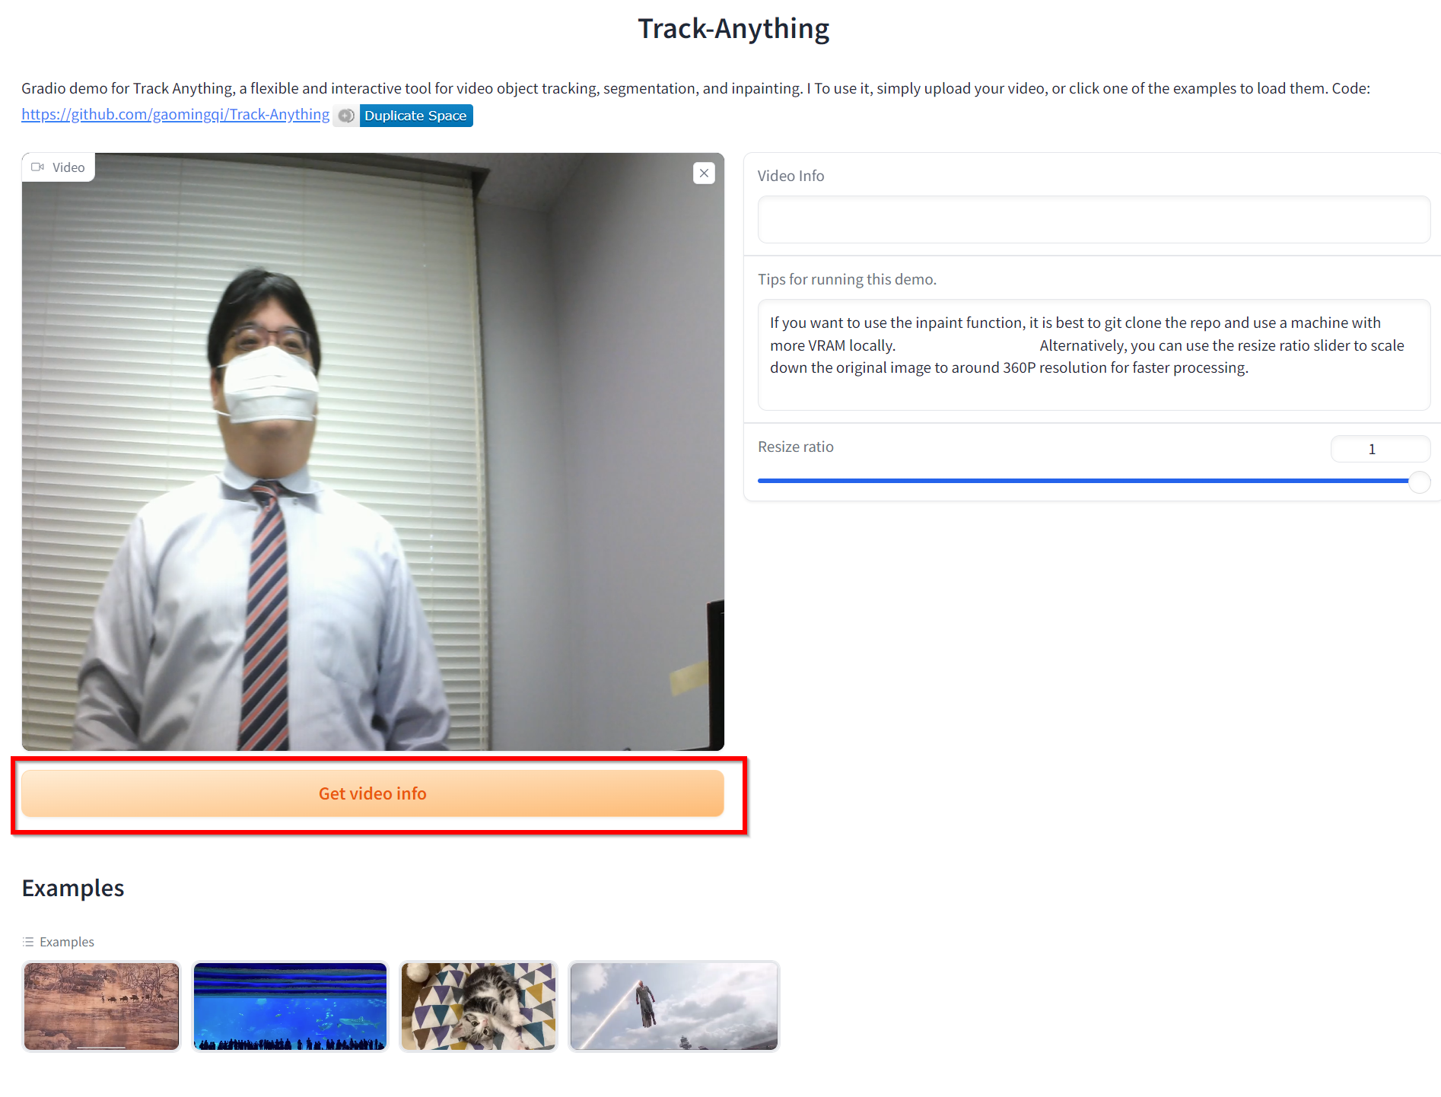Viewport: 1441px width, 1097px height.
Task: Click the Examples section heading
Action: click(x=73, y=888)
